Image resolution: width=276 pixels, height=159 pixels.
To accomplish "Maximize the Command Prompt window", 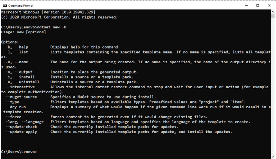I will point(257,6).
